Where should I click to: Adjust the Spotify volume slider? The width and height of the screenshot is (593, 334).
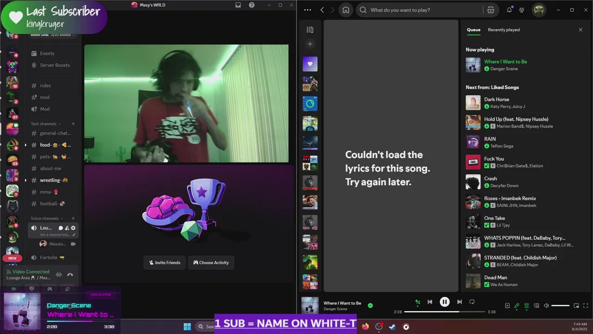coord(560,306)
